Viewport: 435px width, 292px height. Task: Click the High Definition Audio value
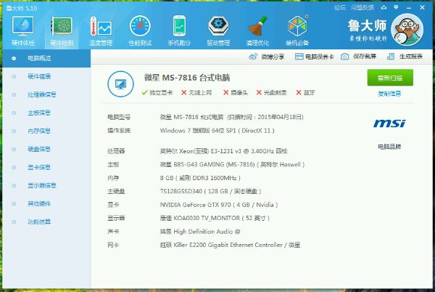200,232
